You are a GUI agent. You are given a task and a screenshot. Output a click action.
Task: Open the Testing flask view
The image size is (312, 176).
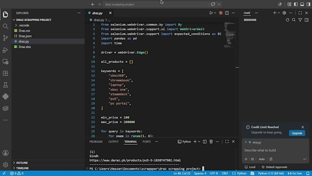click(6, 85)
